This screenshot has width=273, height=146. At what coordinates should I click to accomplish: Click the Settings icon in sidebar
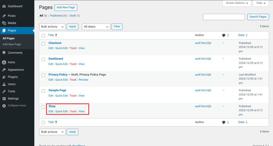click(x=4, y=98)
